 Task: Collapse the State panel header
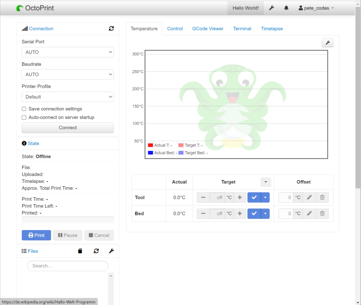[33, 143]
